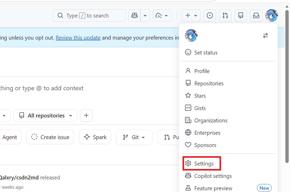Screen dimensions: 291x192
Task: Click the plus button beside All repositories
Action: [x=86, y=115]
